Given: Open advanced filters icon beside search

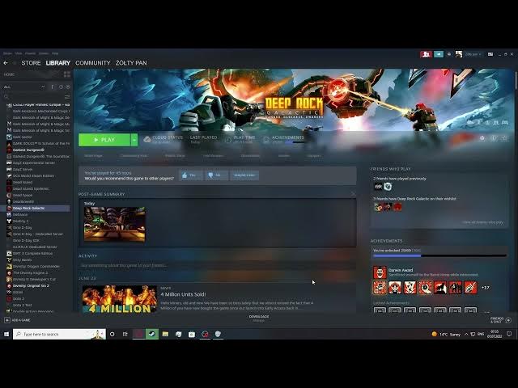Looking at the screenshot, I should (x=67, y=97).
